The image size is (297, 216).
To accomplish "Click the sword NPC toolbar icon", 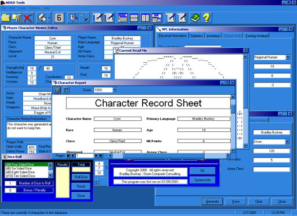I will tap(85, 18).
